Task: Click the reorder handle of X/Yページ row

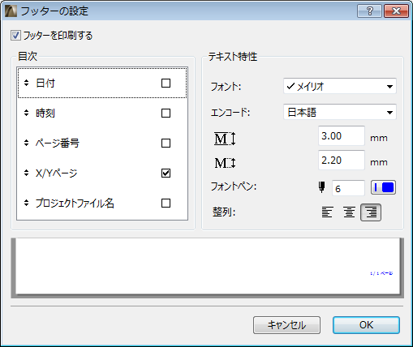Action: coord(26,173)
